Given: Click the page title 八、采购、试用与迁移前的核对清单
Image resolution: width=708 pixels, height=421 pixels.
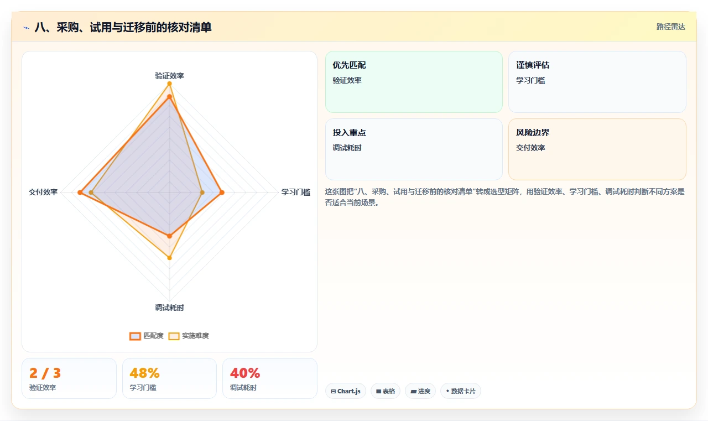Looking at the screenshot, I should [x=123, y=27].
